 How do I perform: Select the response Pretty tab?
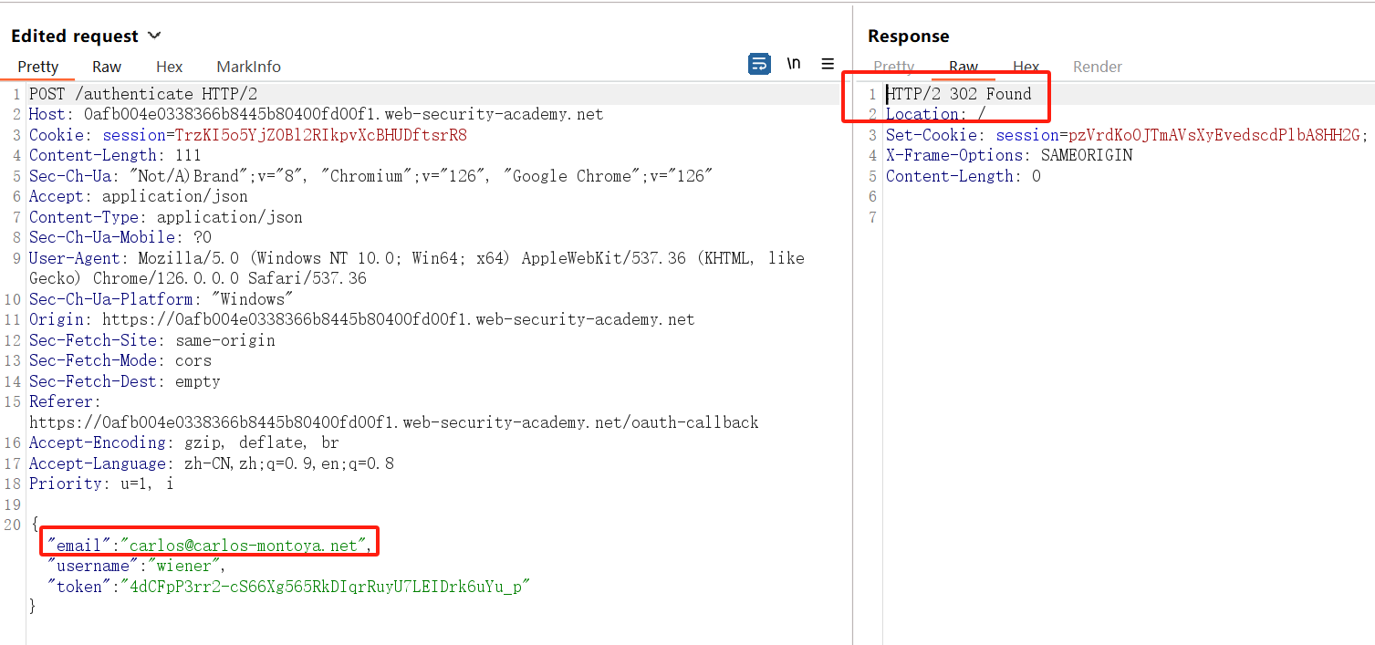894,67
